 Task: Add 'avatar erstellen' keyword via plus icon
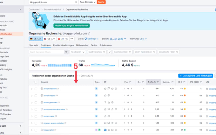[x=42, y=89]
